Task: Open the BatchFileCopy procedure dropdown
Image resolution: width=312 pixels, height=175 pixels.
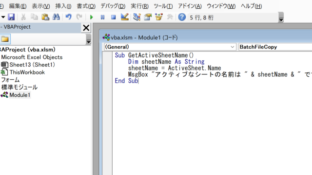Action: pyautogui.click(x=275, y=47)
